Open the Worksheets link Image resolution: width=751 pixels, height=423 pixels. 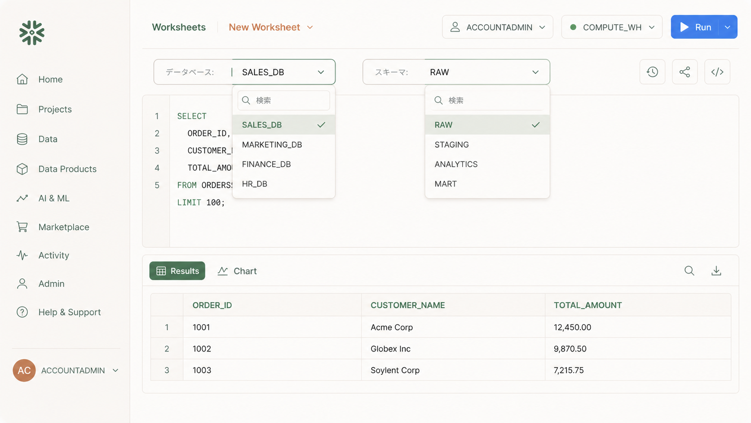(179, 27)
